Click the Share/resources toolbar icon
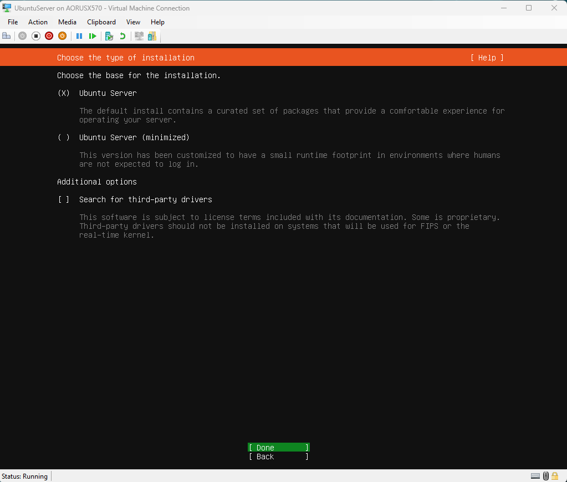The height and width of the screenshot is (482, 567). (152, 36)
